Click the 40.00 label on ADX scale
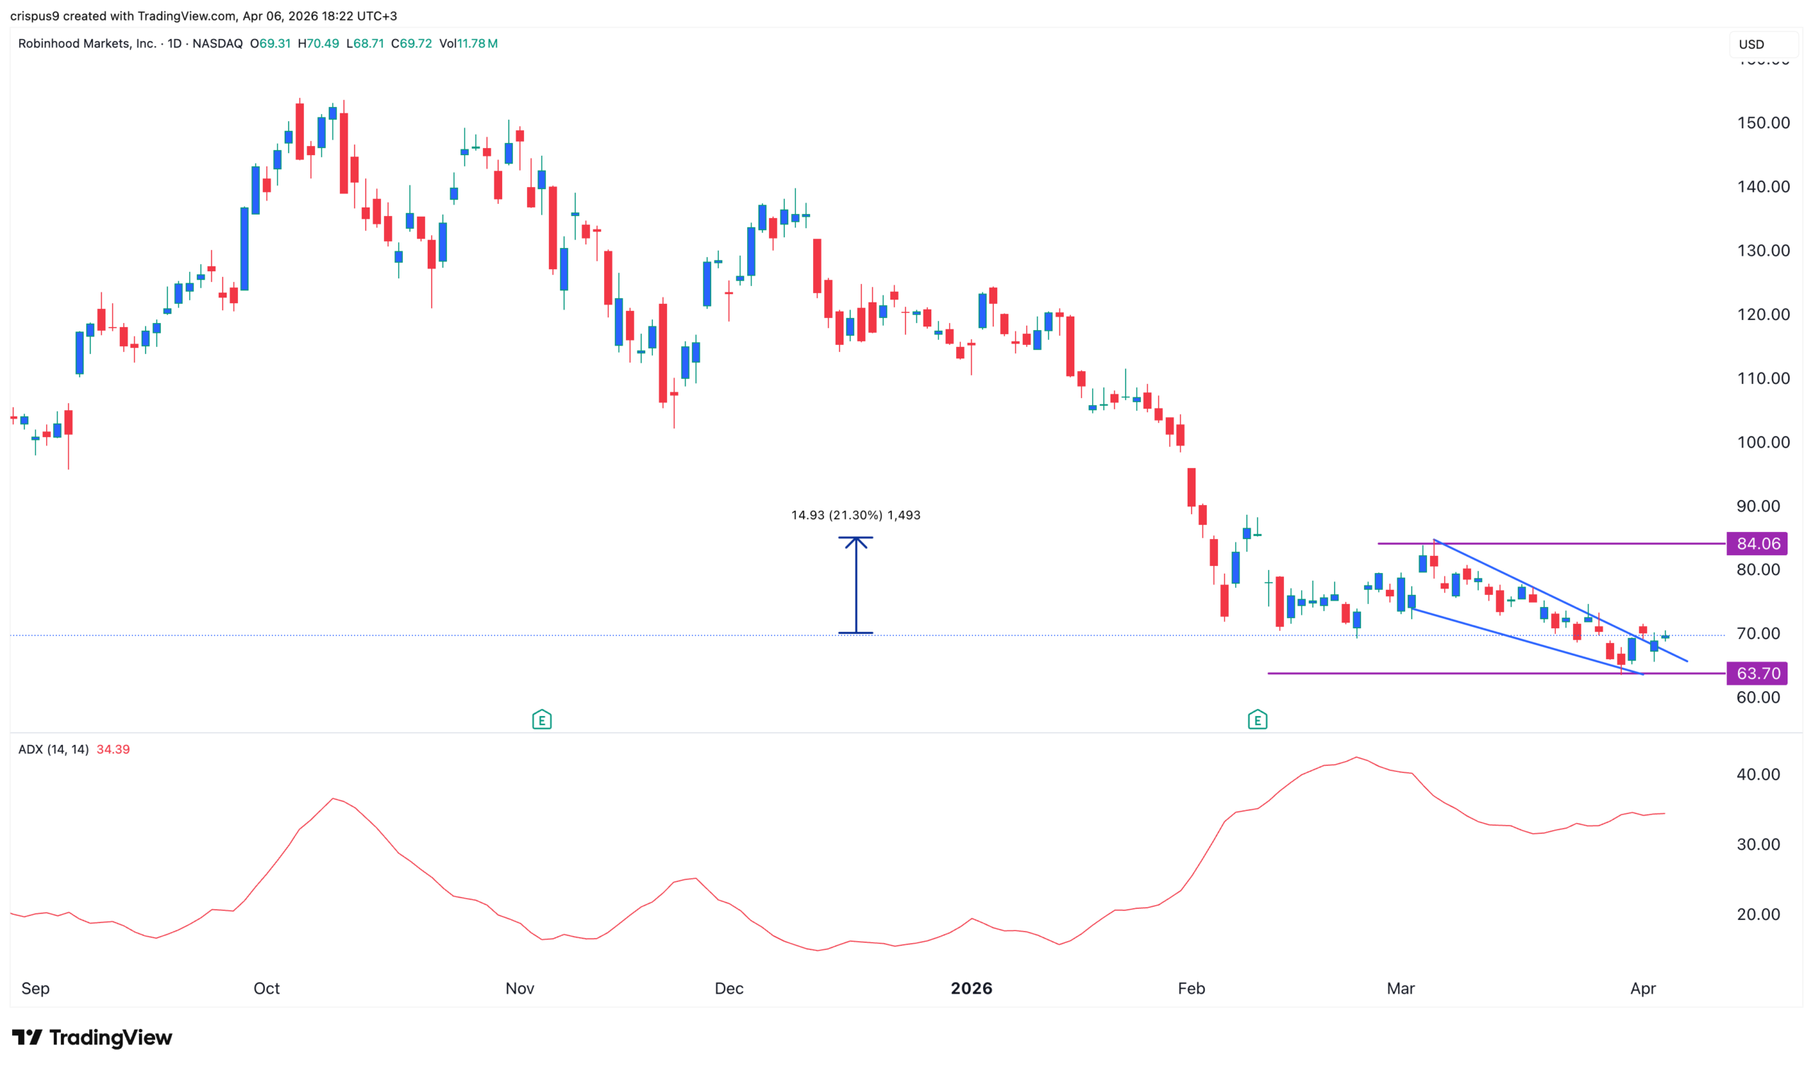The image size is (1813, 1068). 1758,774
